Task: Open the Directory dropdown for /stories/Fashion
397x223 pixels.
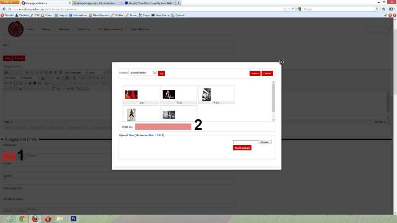Action: coord(155,73)
